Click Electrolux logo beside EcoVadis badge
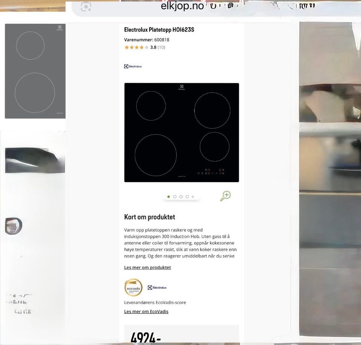361x345 pixels. pyautogui.click(x=157, y=288)
